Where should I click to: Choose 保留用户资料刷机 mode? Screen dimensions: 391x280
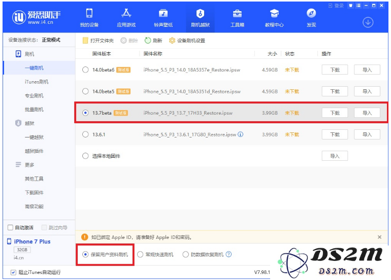pos(85,254)
